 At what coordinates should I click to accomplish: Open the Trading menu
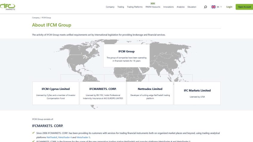pyautogui.click(x=121, y=7)
